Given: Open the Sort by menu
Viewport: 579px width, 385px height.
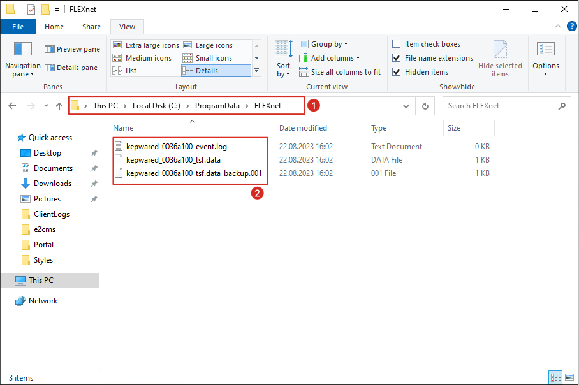Looking at the screenshot, I should point(283,59).
